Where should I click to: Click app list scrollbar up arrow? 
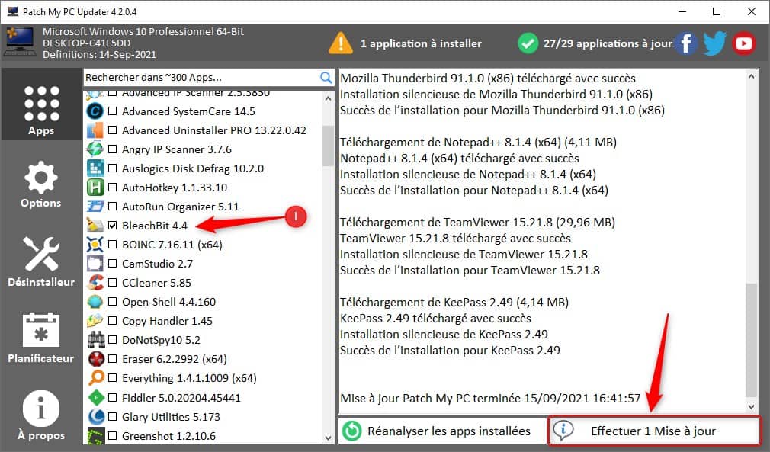(x=328, y=98)
